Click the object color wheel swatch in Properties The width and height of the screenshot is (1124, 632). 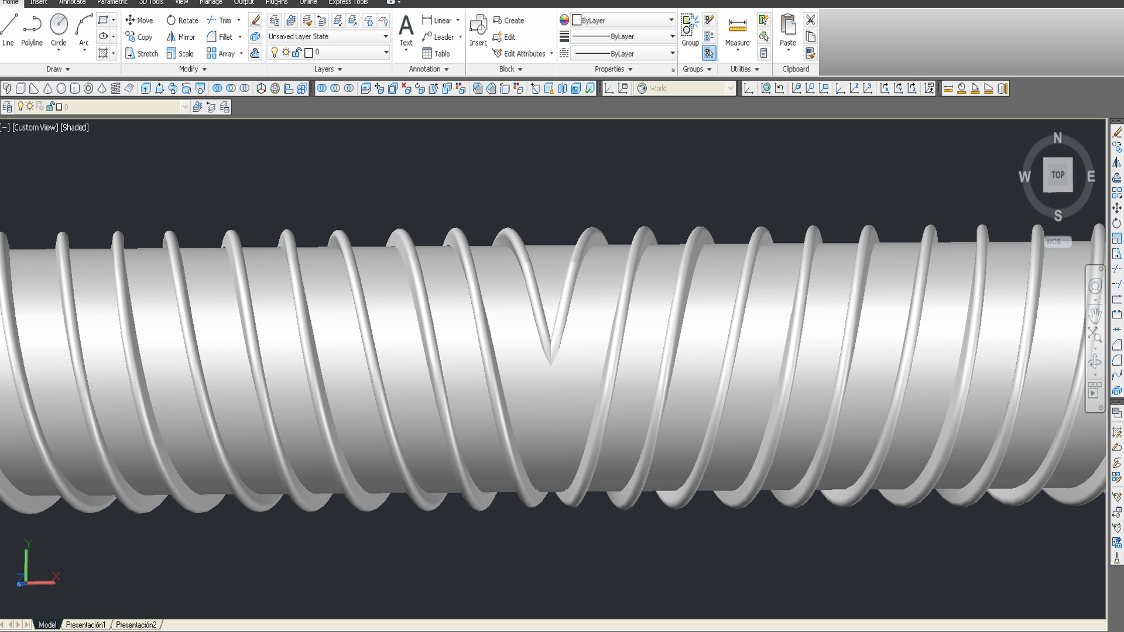564,20
